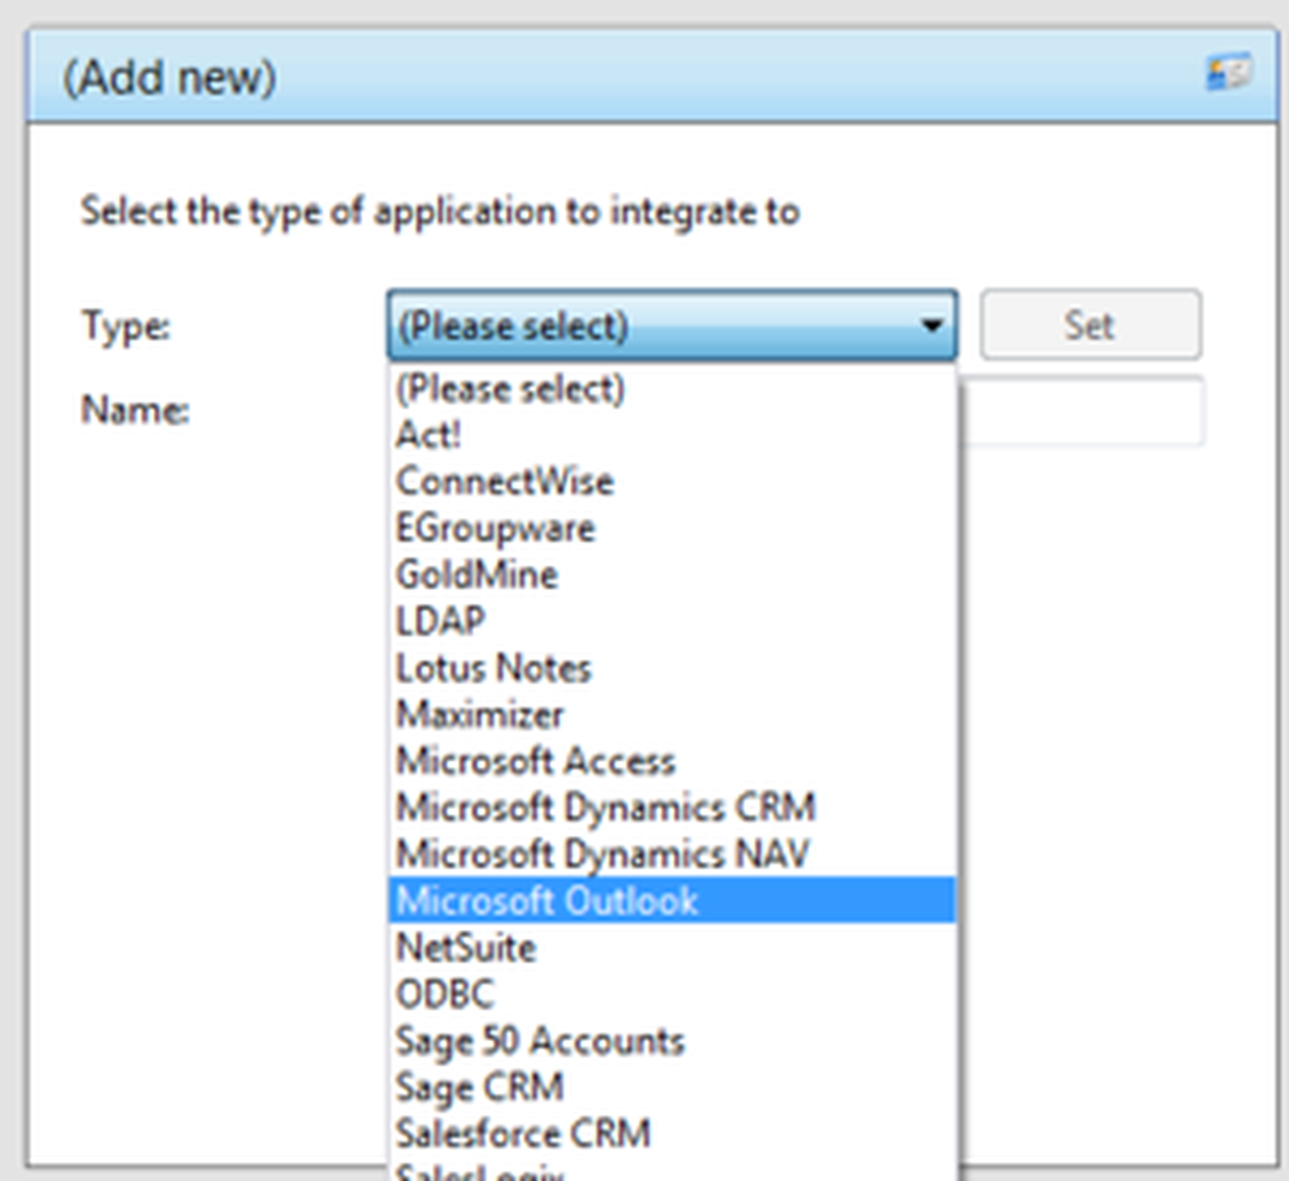Select ConnectWise in the dropdown list
This screenshot has width=1289, height=1181.
(x=505, y=481)
